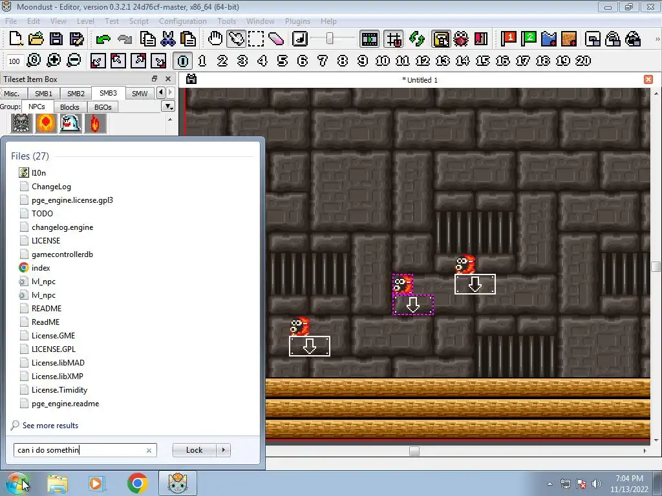The image size is (662, 496).
Task: Pick the Thwomp NPC tile
Action: [x=21, y=123]
